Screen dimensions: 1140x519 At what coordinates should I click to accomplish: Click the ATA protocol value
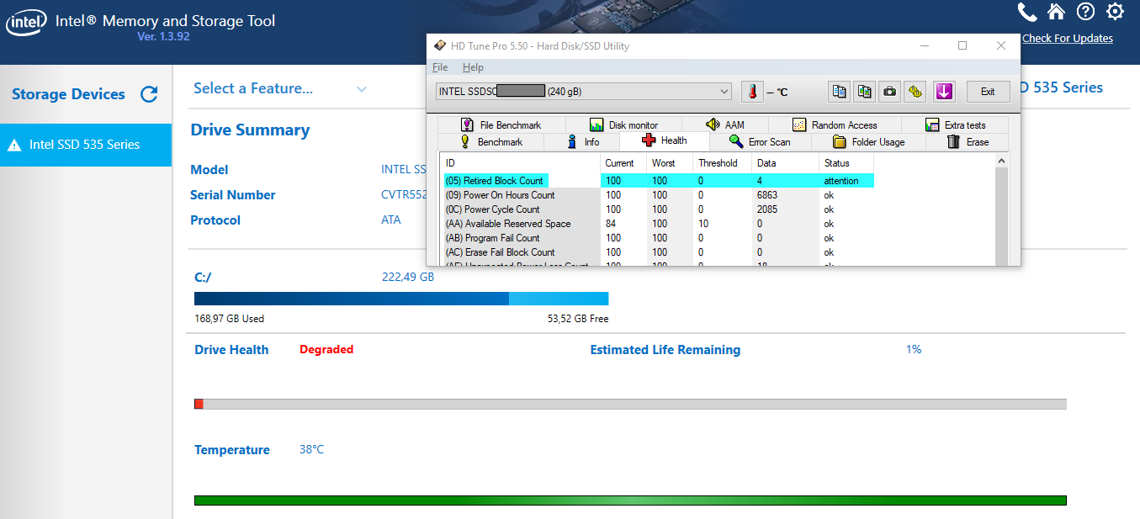tap(391, 220)
